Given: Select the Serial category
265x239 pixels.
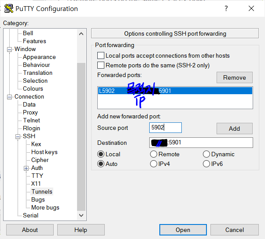Looking at the screenshot, I should tap(30, 215).
